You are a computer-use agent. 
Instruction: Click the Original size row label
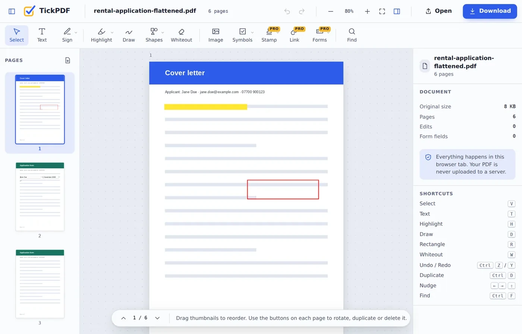[x=435, y=106]
